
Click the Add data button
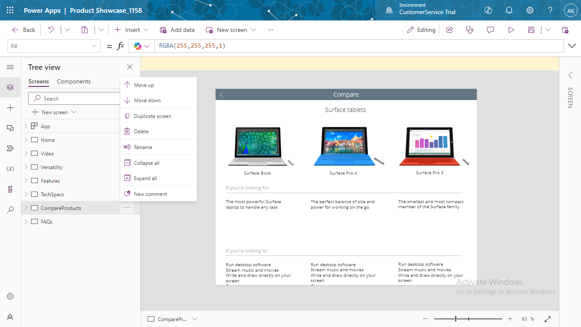(177, 30)
